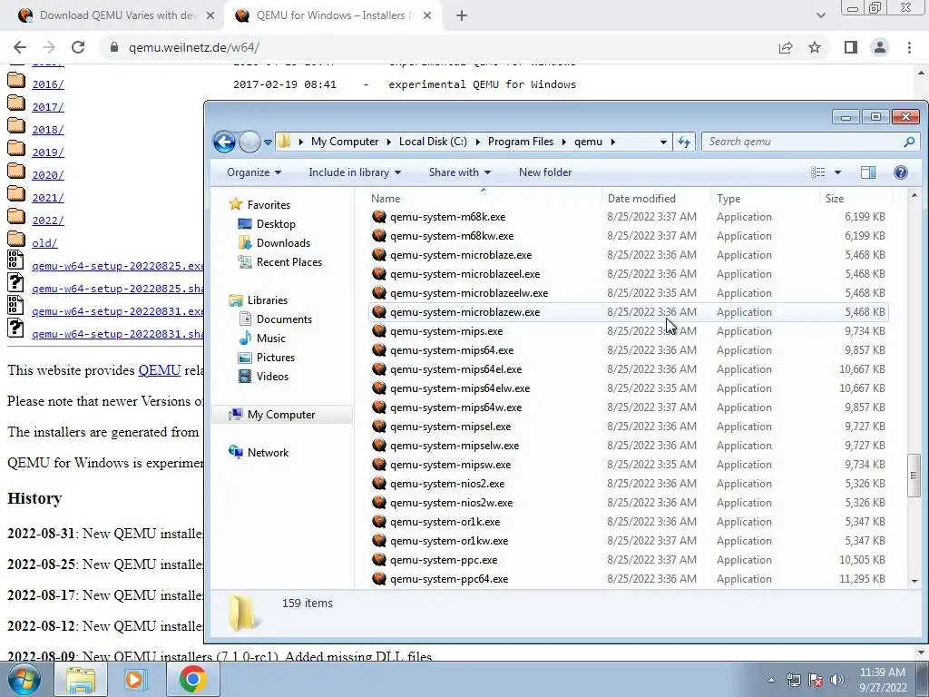Select the file qemu-system-ppc64.exe

pos(448,579)
